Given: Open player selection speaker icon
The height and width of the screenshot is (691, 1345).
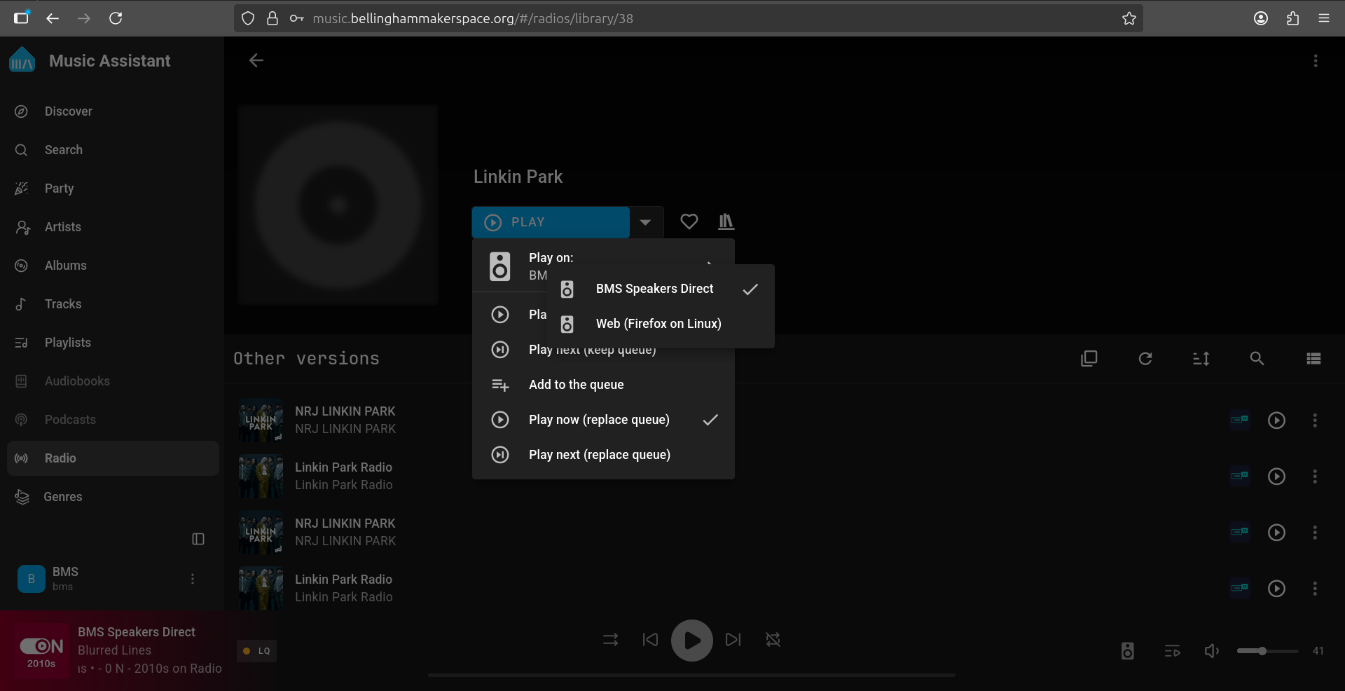Looking at the screenshot, I should coord(1128,651).
